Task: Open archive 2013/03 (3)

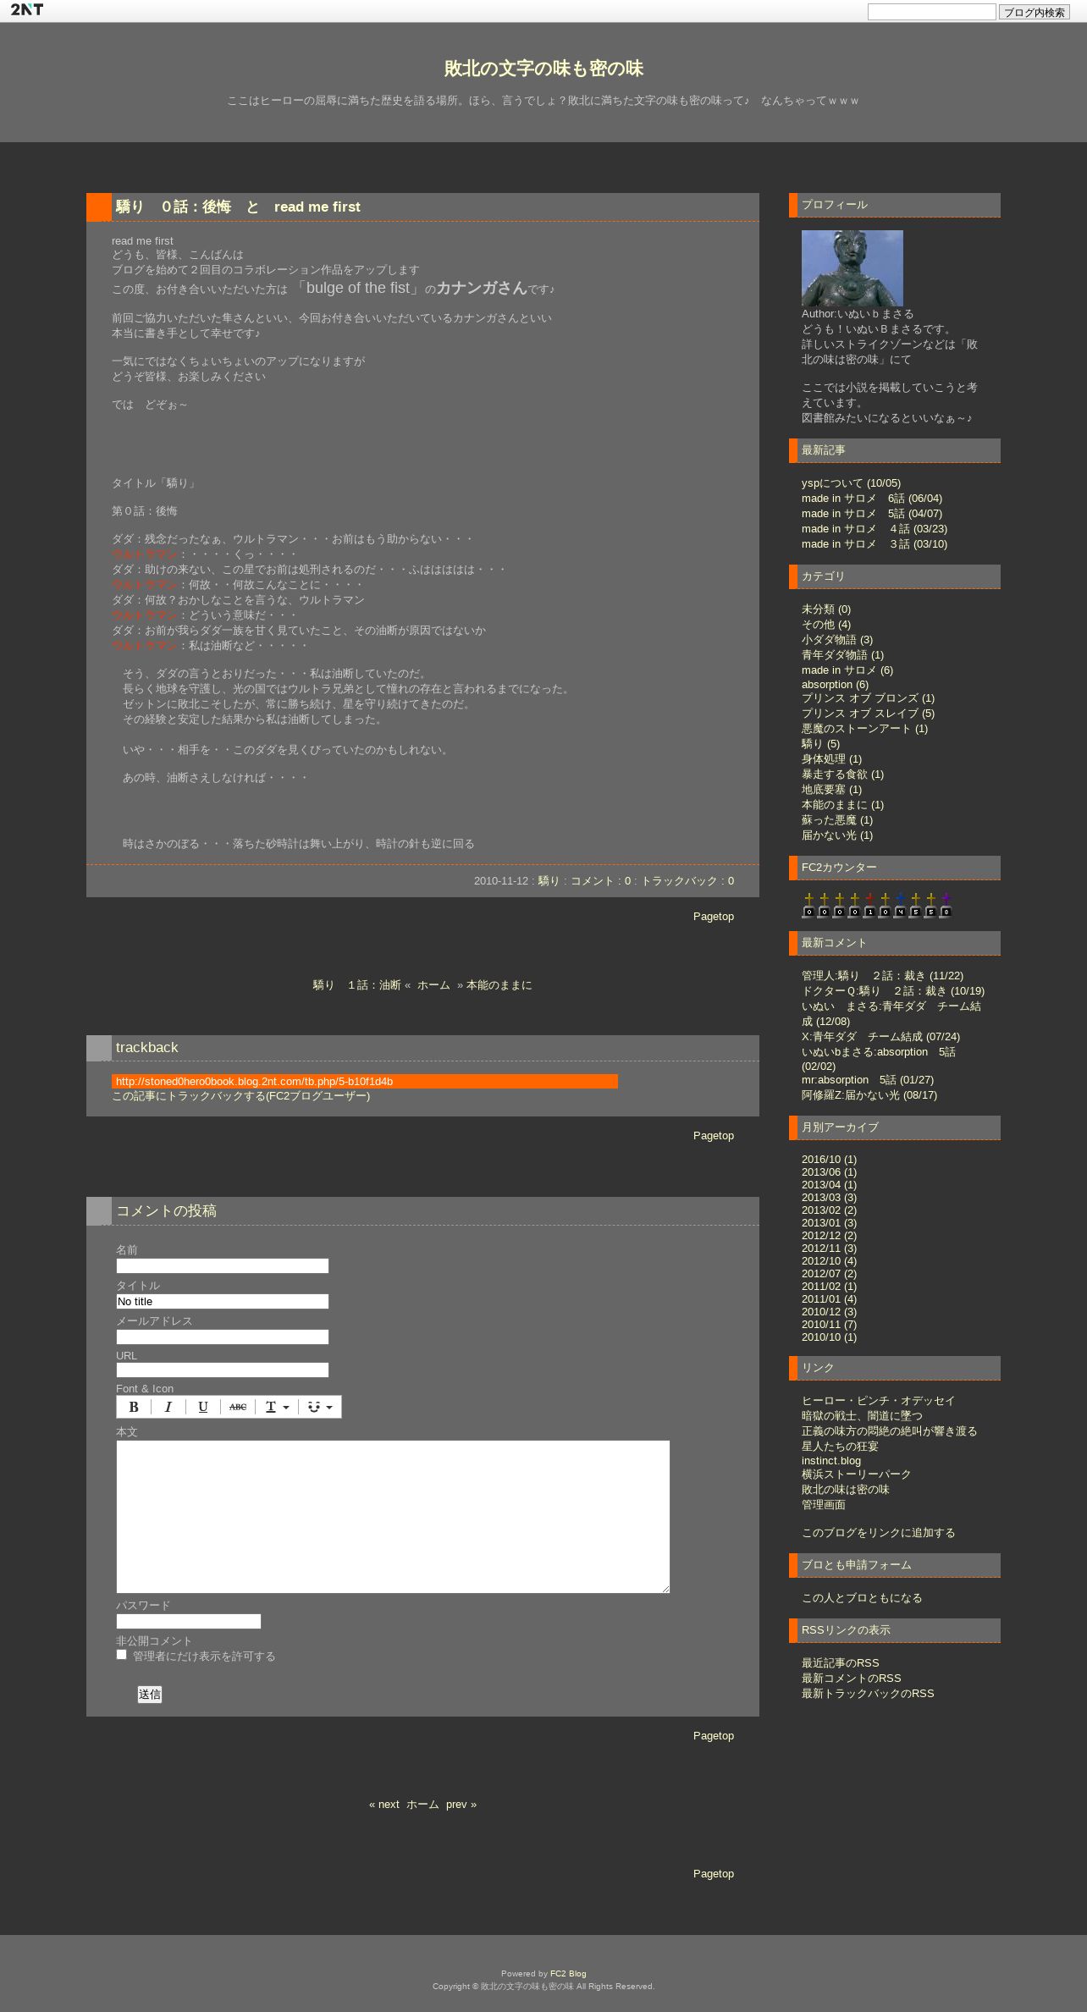Action: tap(829, 1198)
